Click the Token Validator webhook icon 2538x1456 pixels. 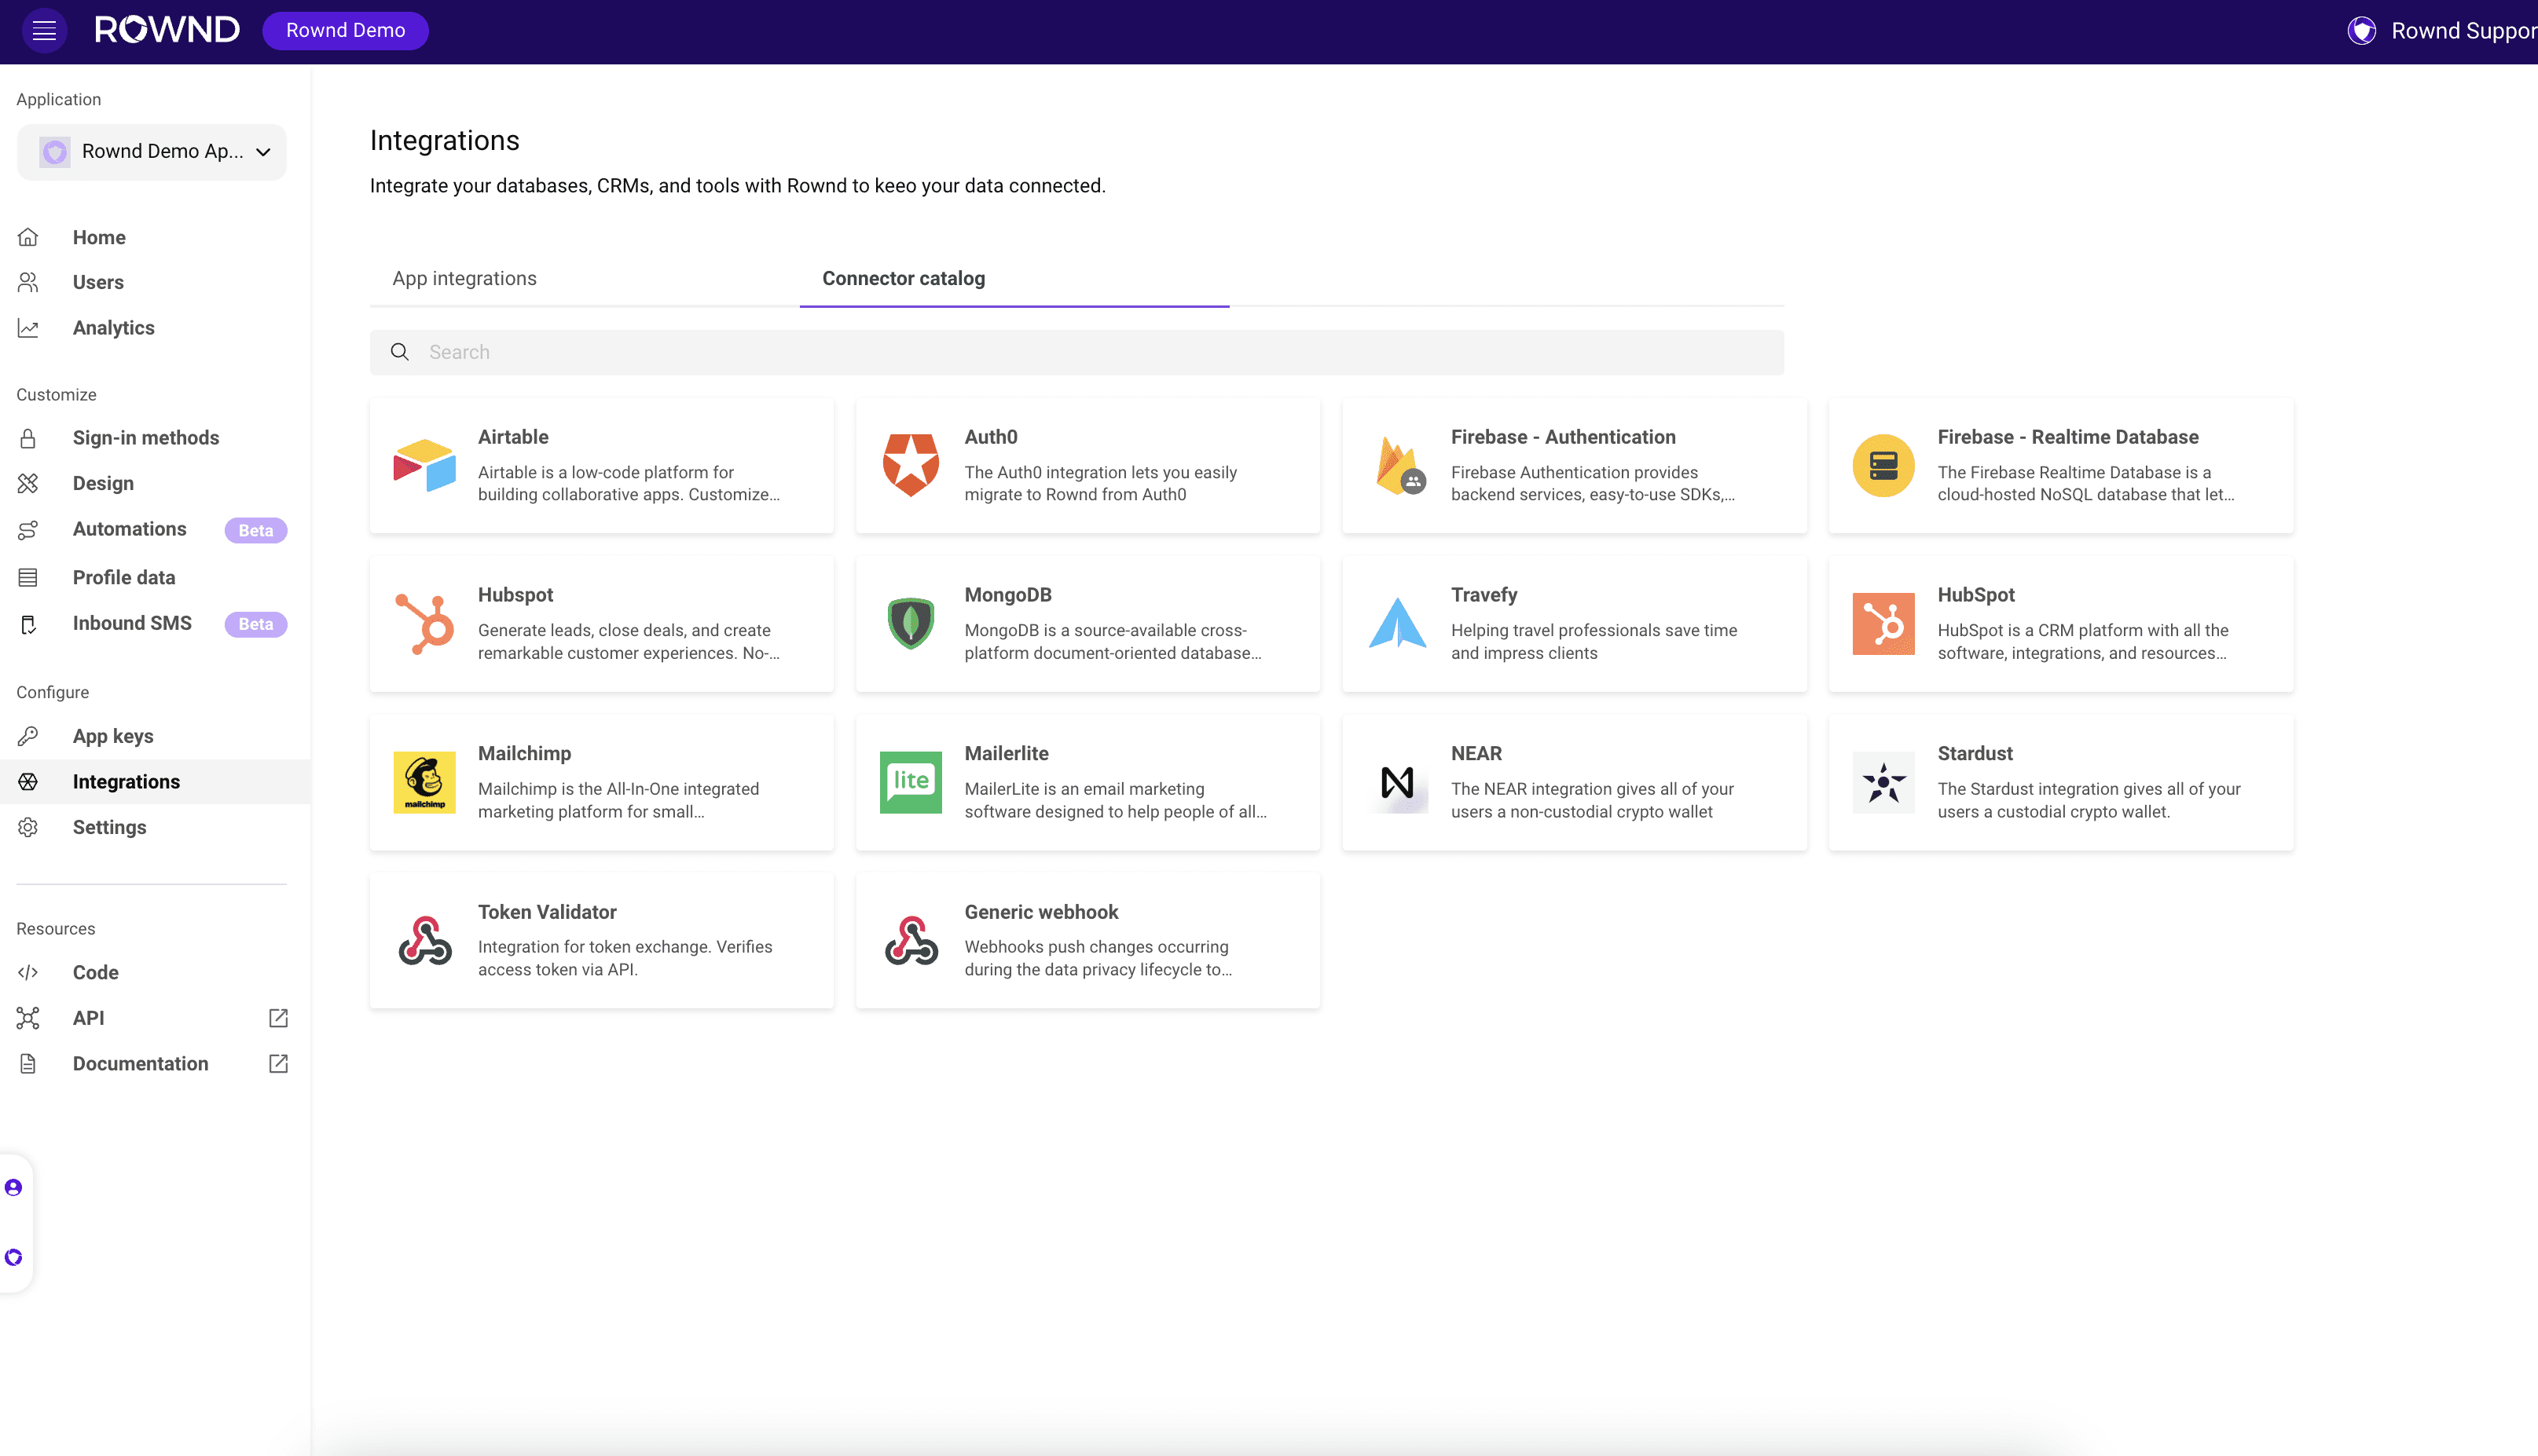point(424,941)
